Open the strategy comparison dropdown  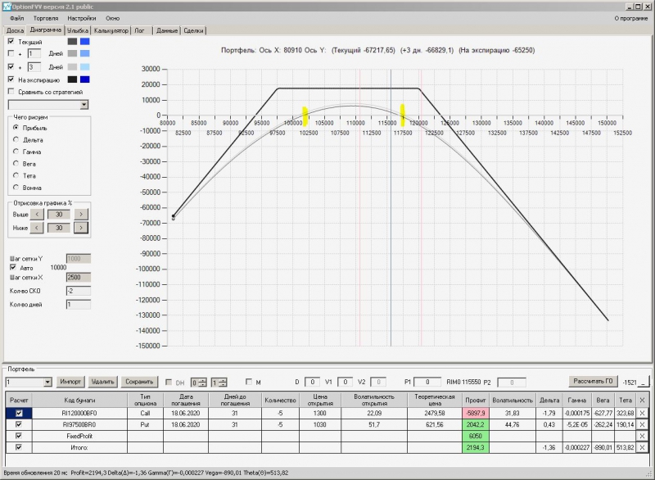coord(84,105)
